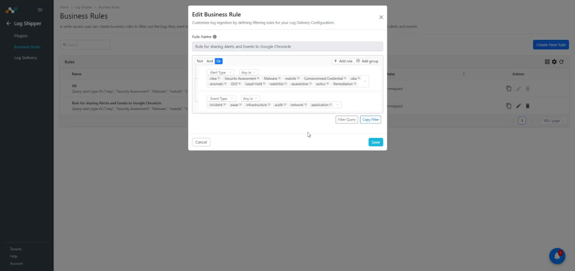Save the business rule

coord(376,142)
